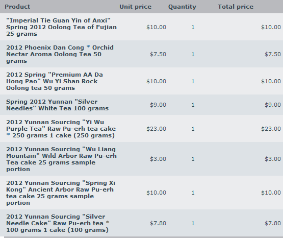
Task: Open the Premium AA Da Hong Pao product
Action: [55, 81]
